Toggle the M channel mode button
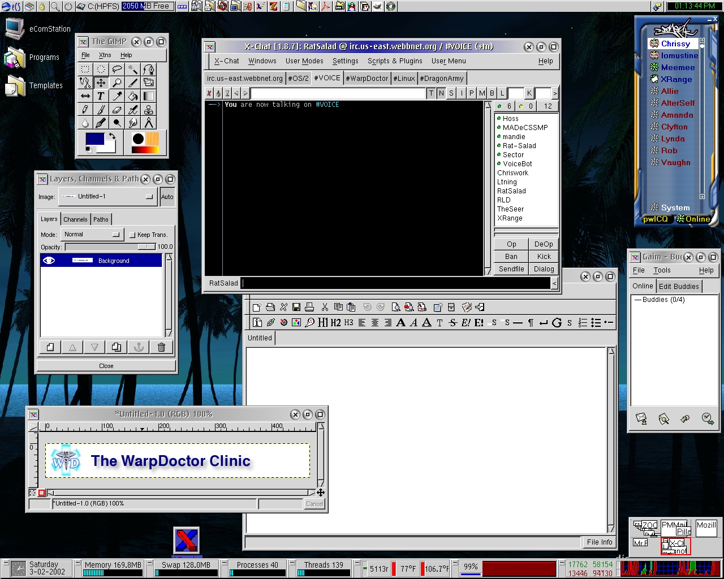The image size is (724, 579). (x=482, y=93)
